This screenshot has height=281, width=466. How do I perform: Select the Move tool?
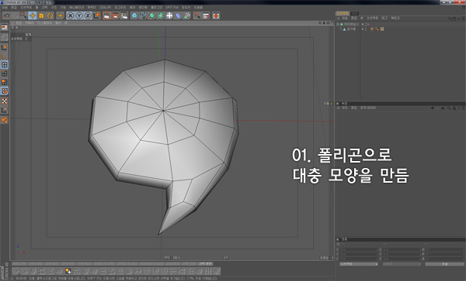click(x=33, y=15)
